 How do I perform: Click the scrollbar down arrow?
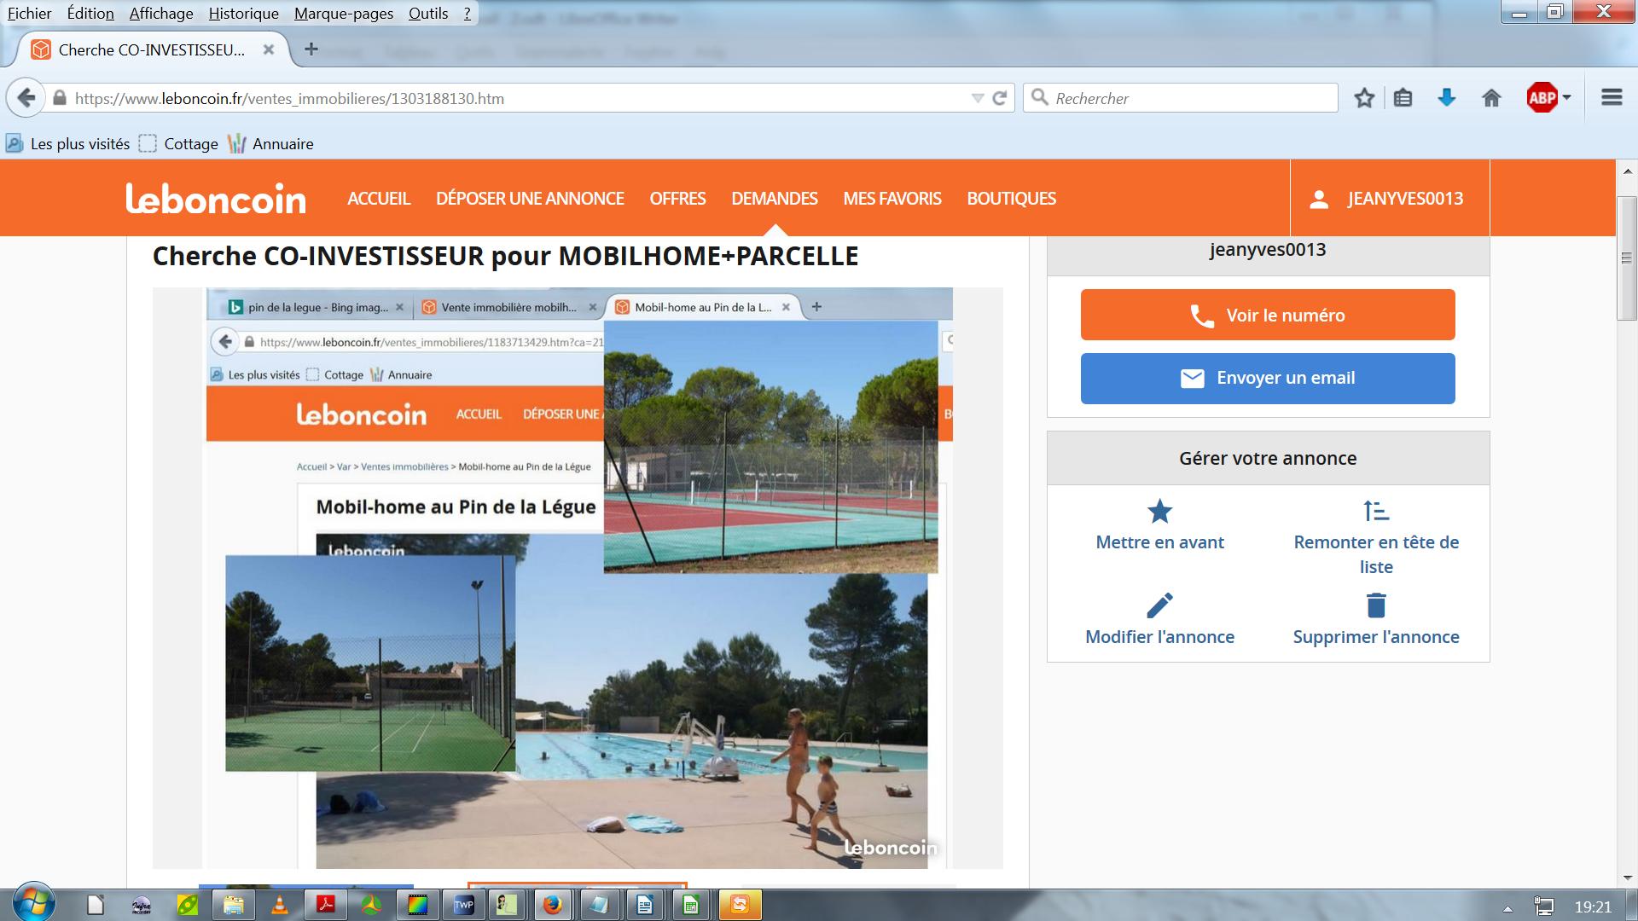[x=1626, y=877]
